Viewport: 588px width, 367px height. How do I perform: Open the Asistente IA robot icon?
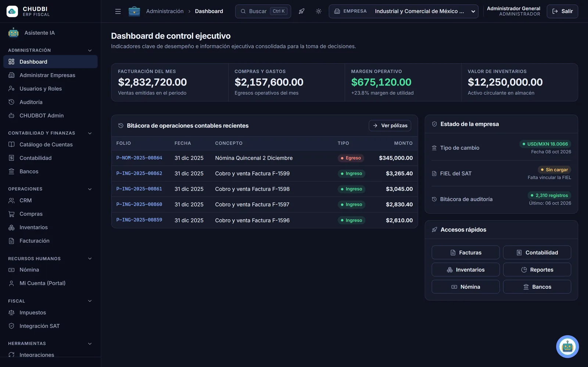tap(14, 33)
